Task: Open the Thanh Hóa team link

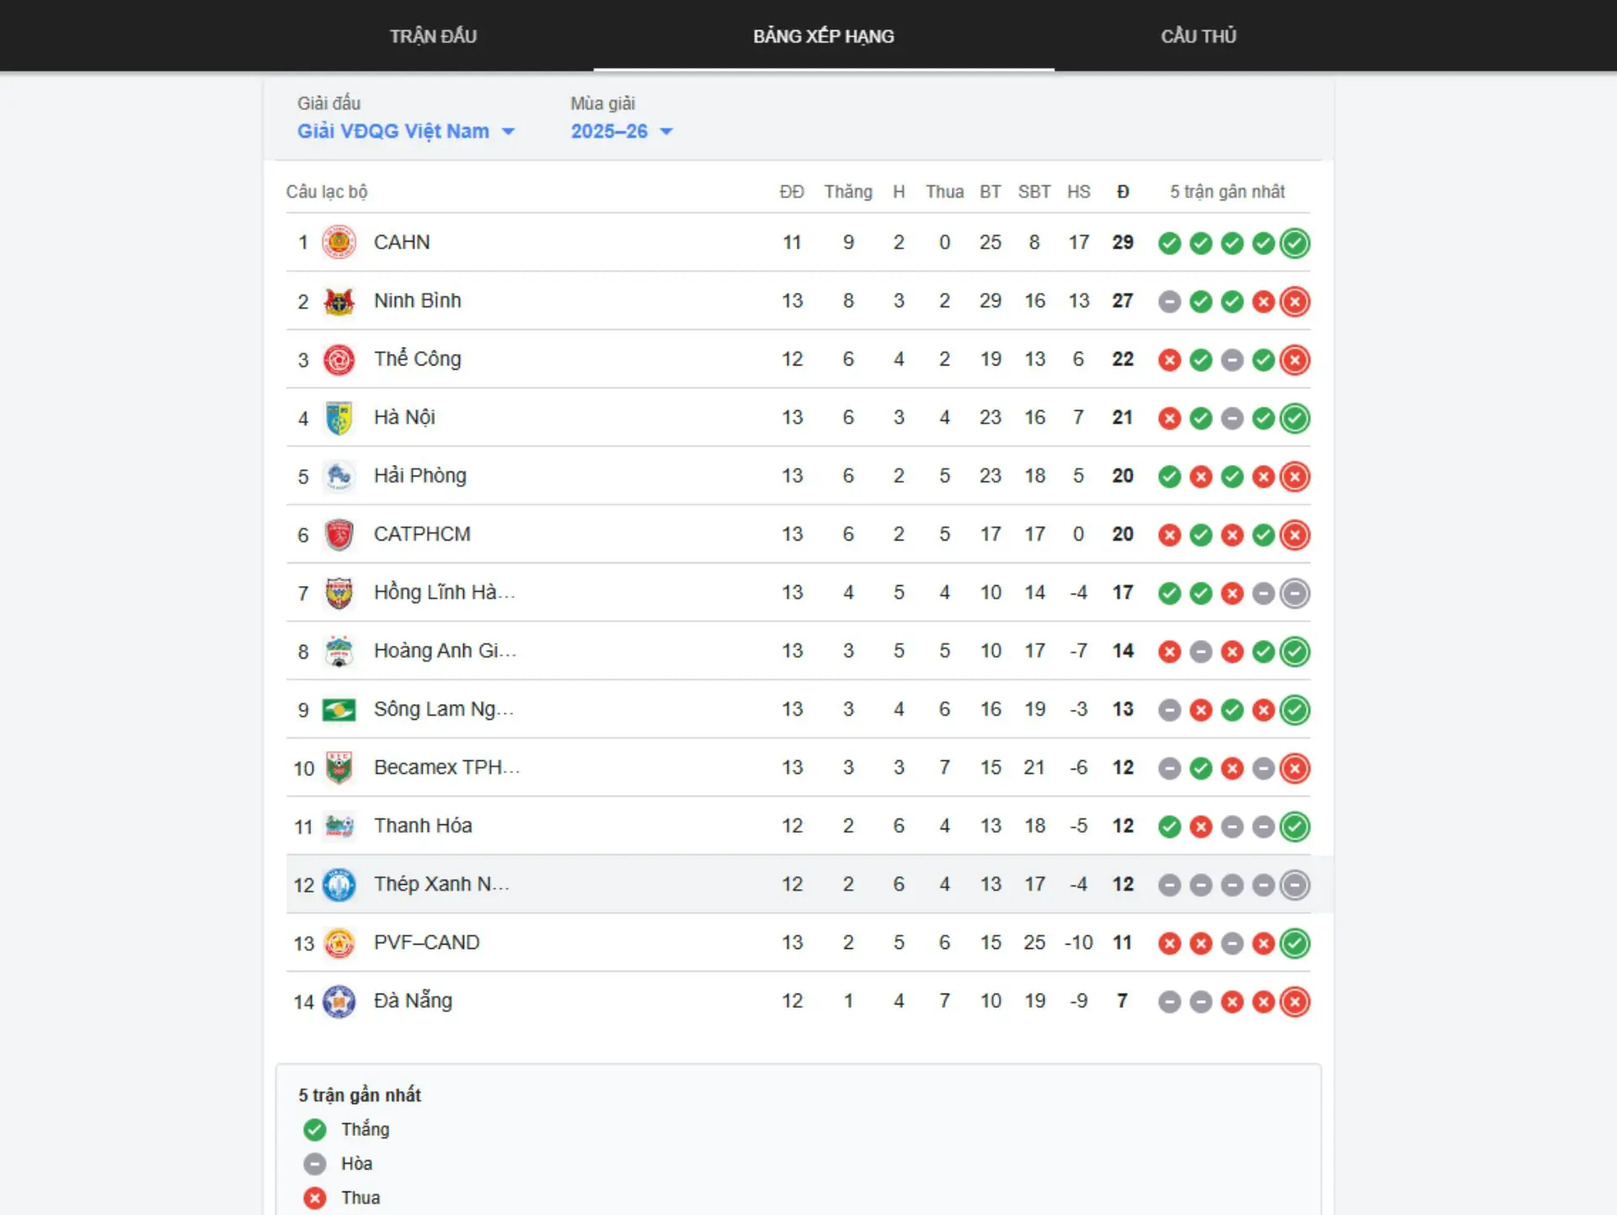Action: (423, 826)
